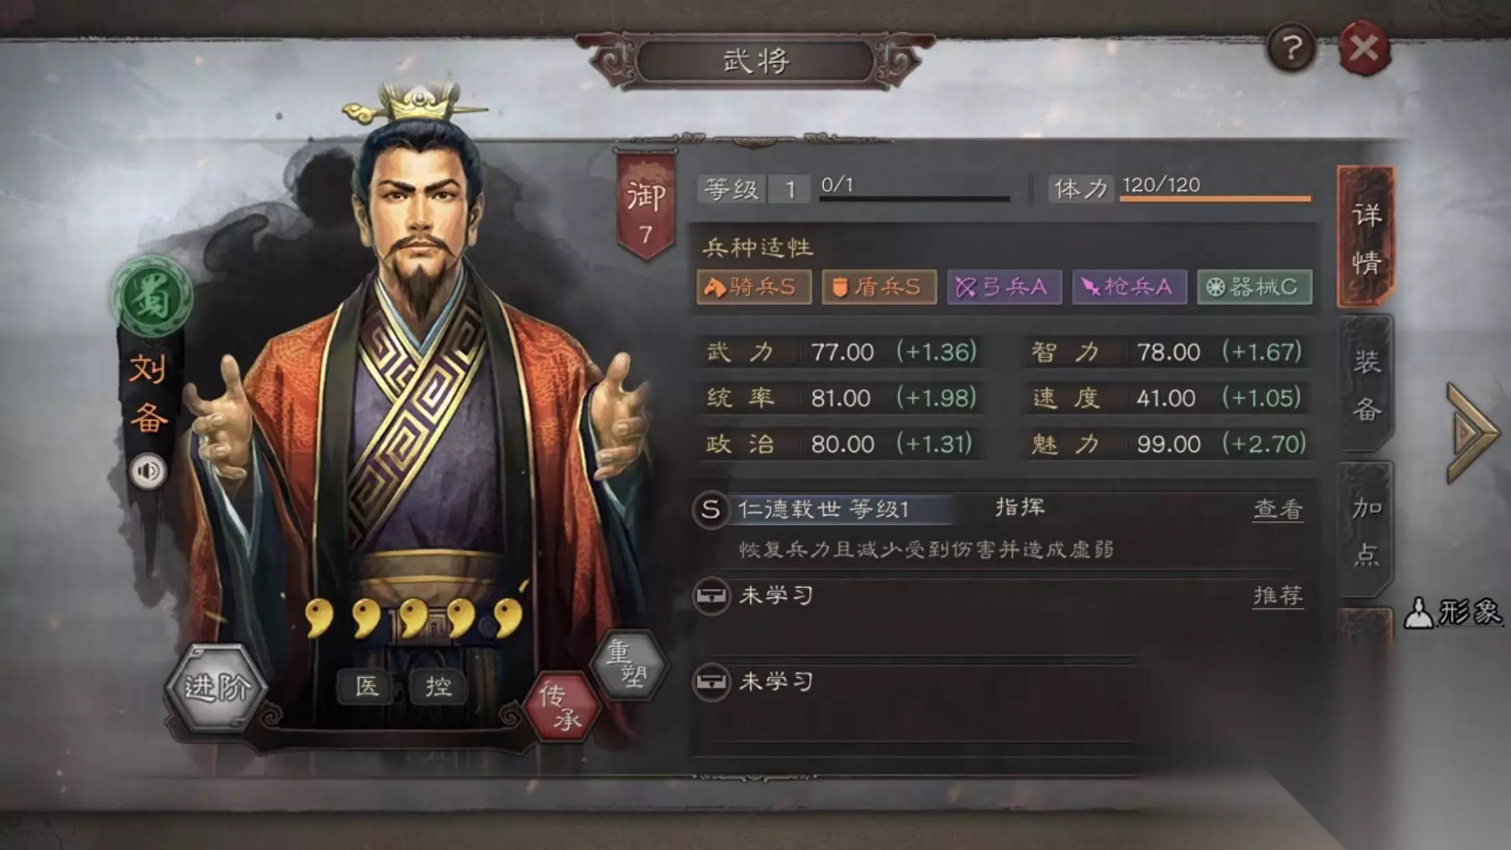Open the 进阶 hexagon button
The image size is (1511, 850).
[216, 688]
